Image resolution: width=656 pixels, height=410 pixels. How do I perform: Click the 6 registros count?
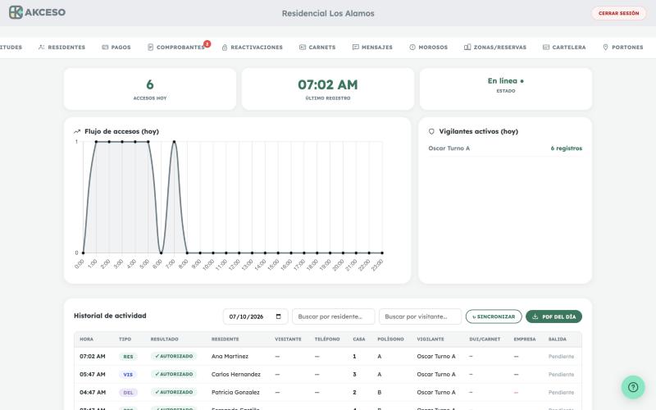click(x=566, y=148)
